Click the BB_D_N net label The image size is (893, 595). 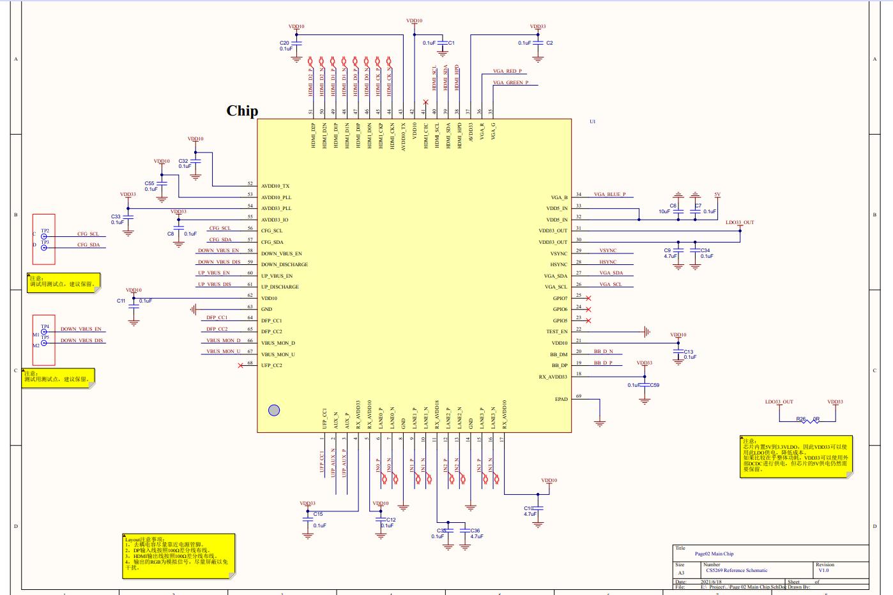[603, 352]
